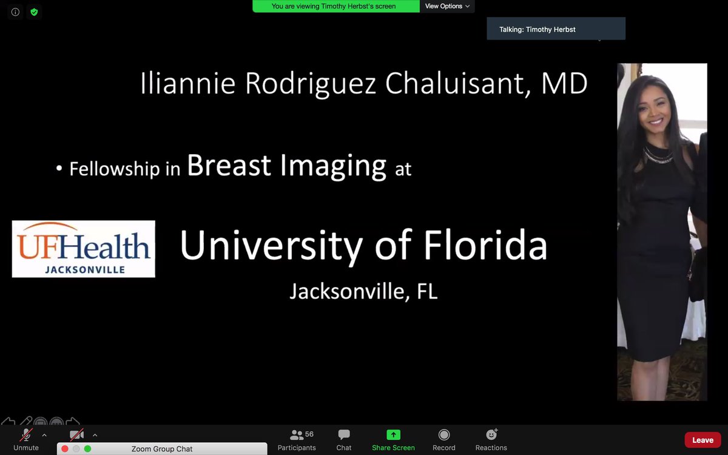Click the speaker's profile photo thumbnail

point(662,232)
